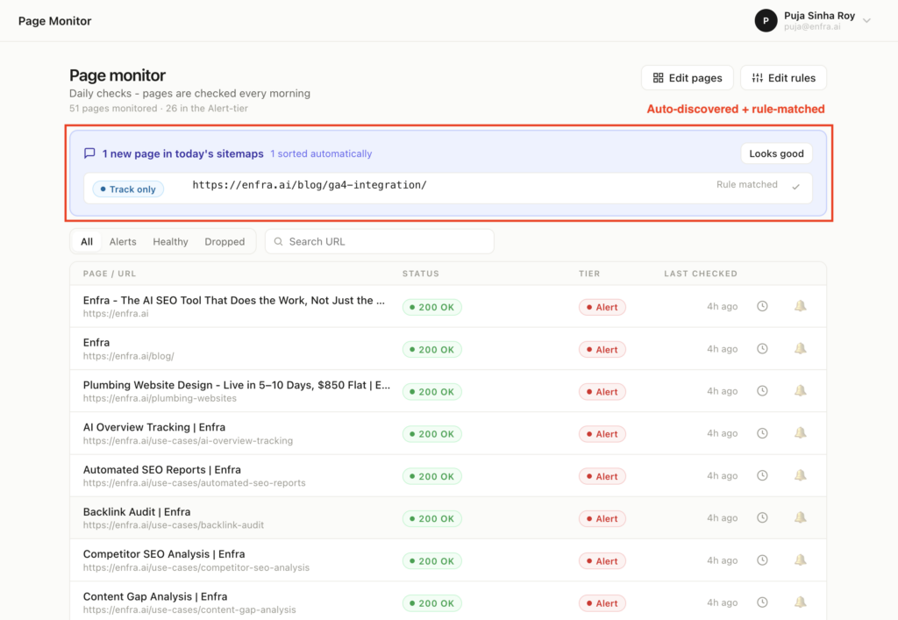Open history clock for Enfra homepage row

pyautogui.click(x=762, y=306)
